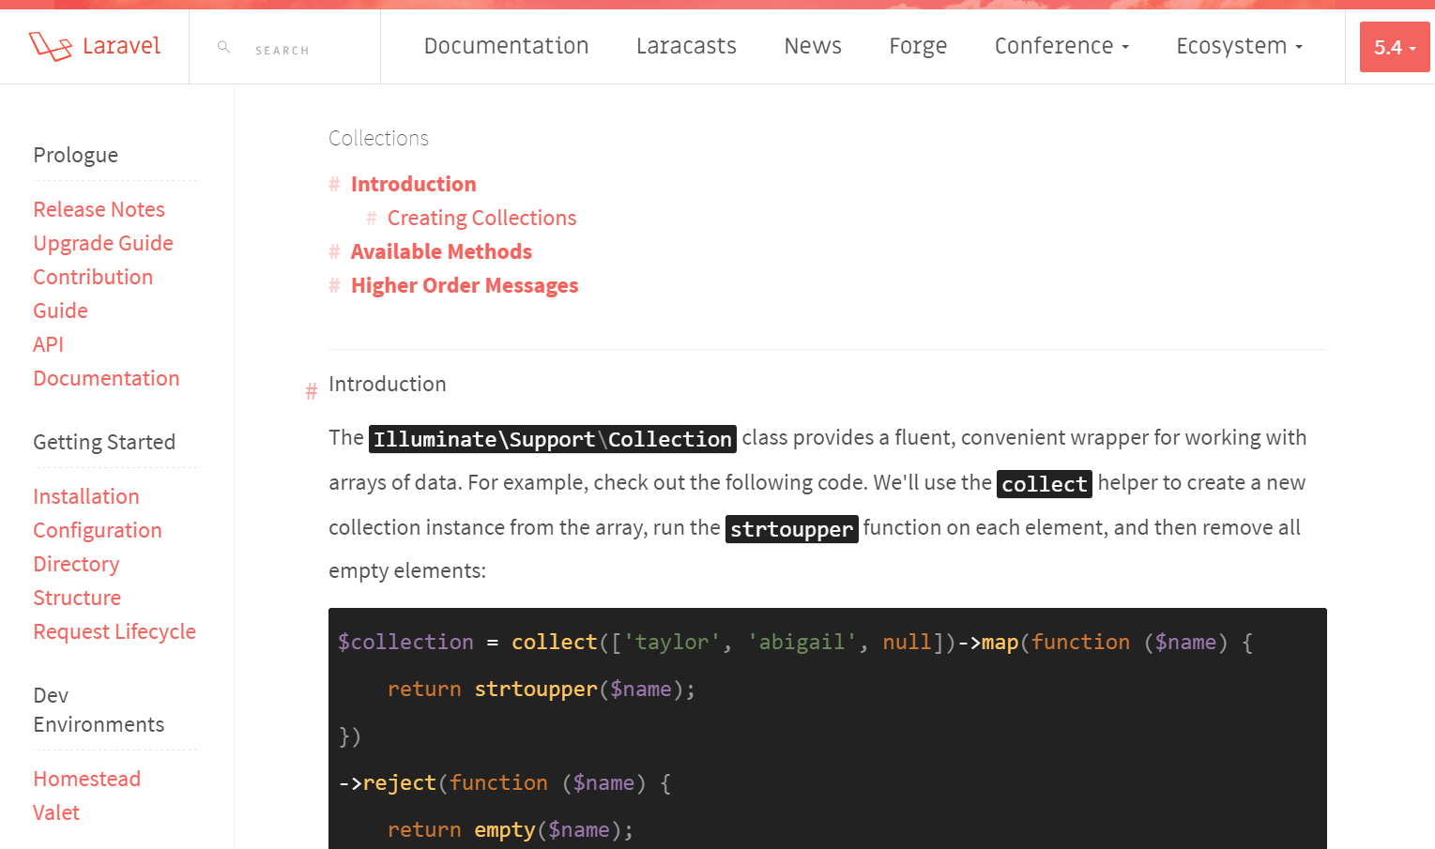This screenshot has height=849, width=1435.
Task: Open the News section
Action: click(x=812, y=45)
